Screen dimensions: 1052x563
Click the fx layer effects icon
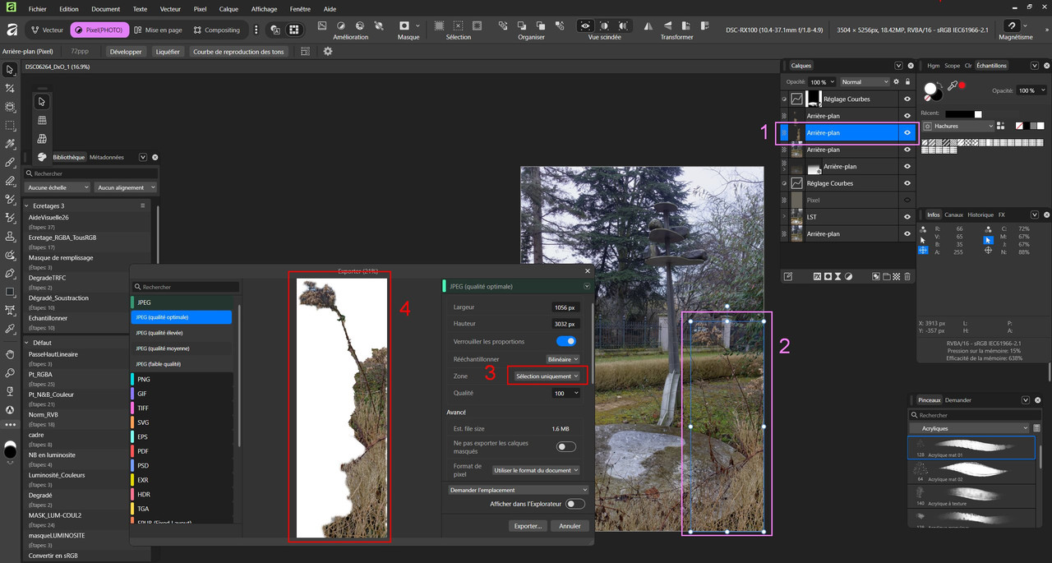[817, 277]
